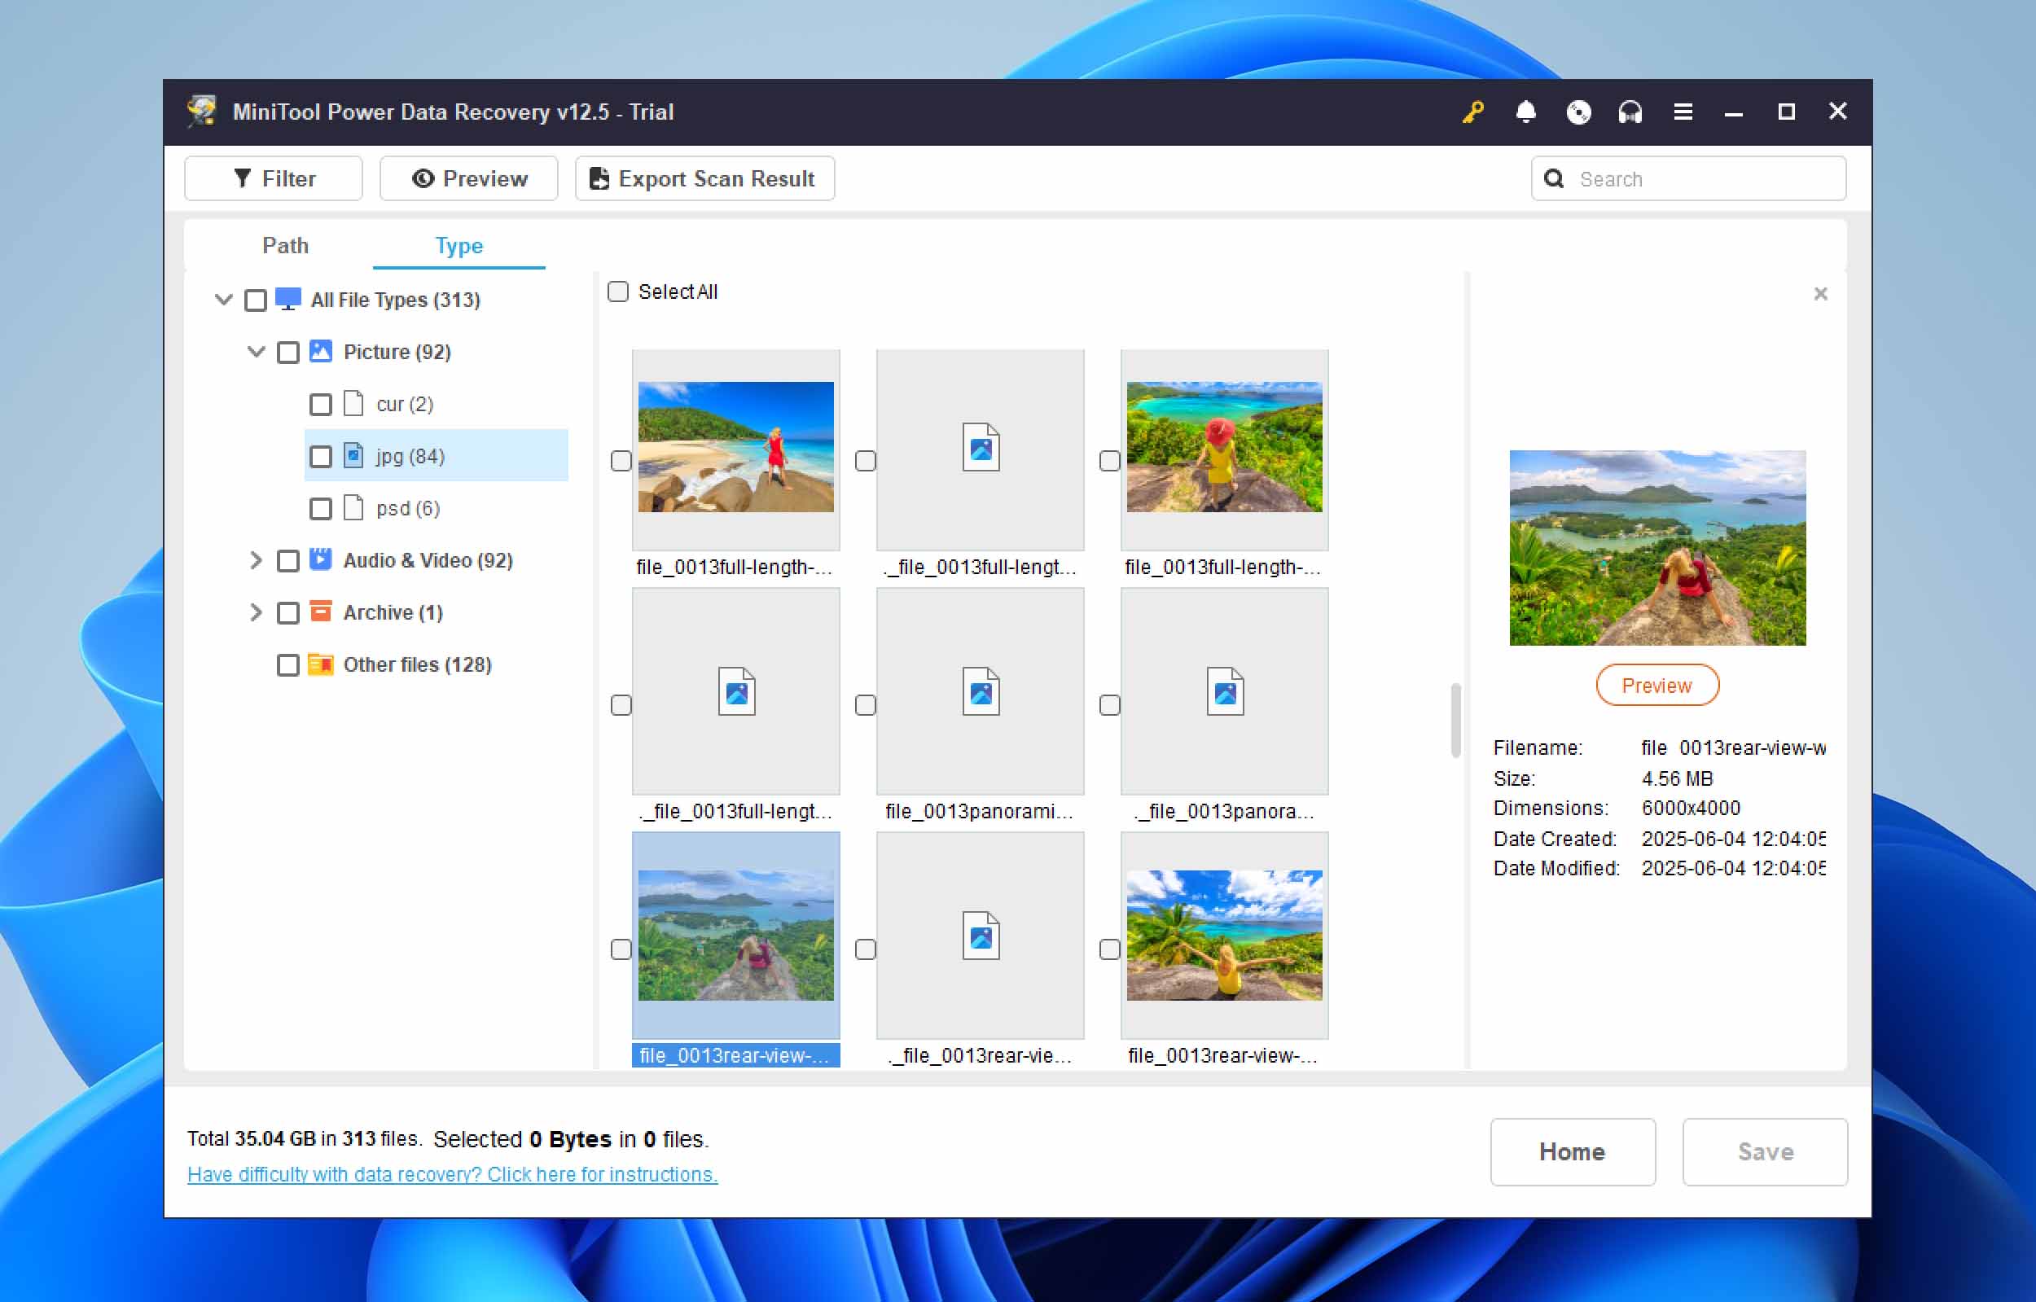
Task: Open the Filter toolbar button
Action: (x=273, y=178)
